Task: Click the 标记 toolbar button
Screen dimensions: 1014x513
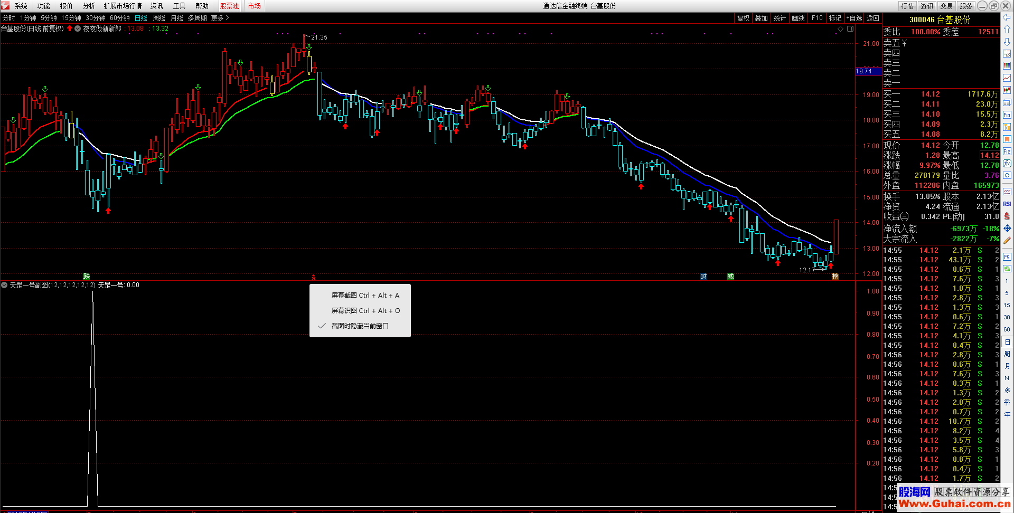Action: click(x=835, y=18)
